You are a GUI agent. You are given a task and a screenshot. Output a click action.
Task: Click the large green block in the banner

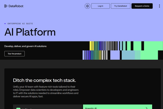pyautogui.click(x=151, y=50)
